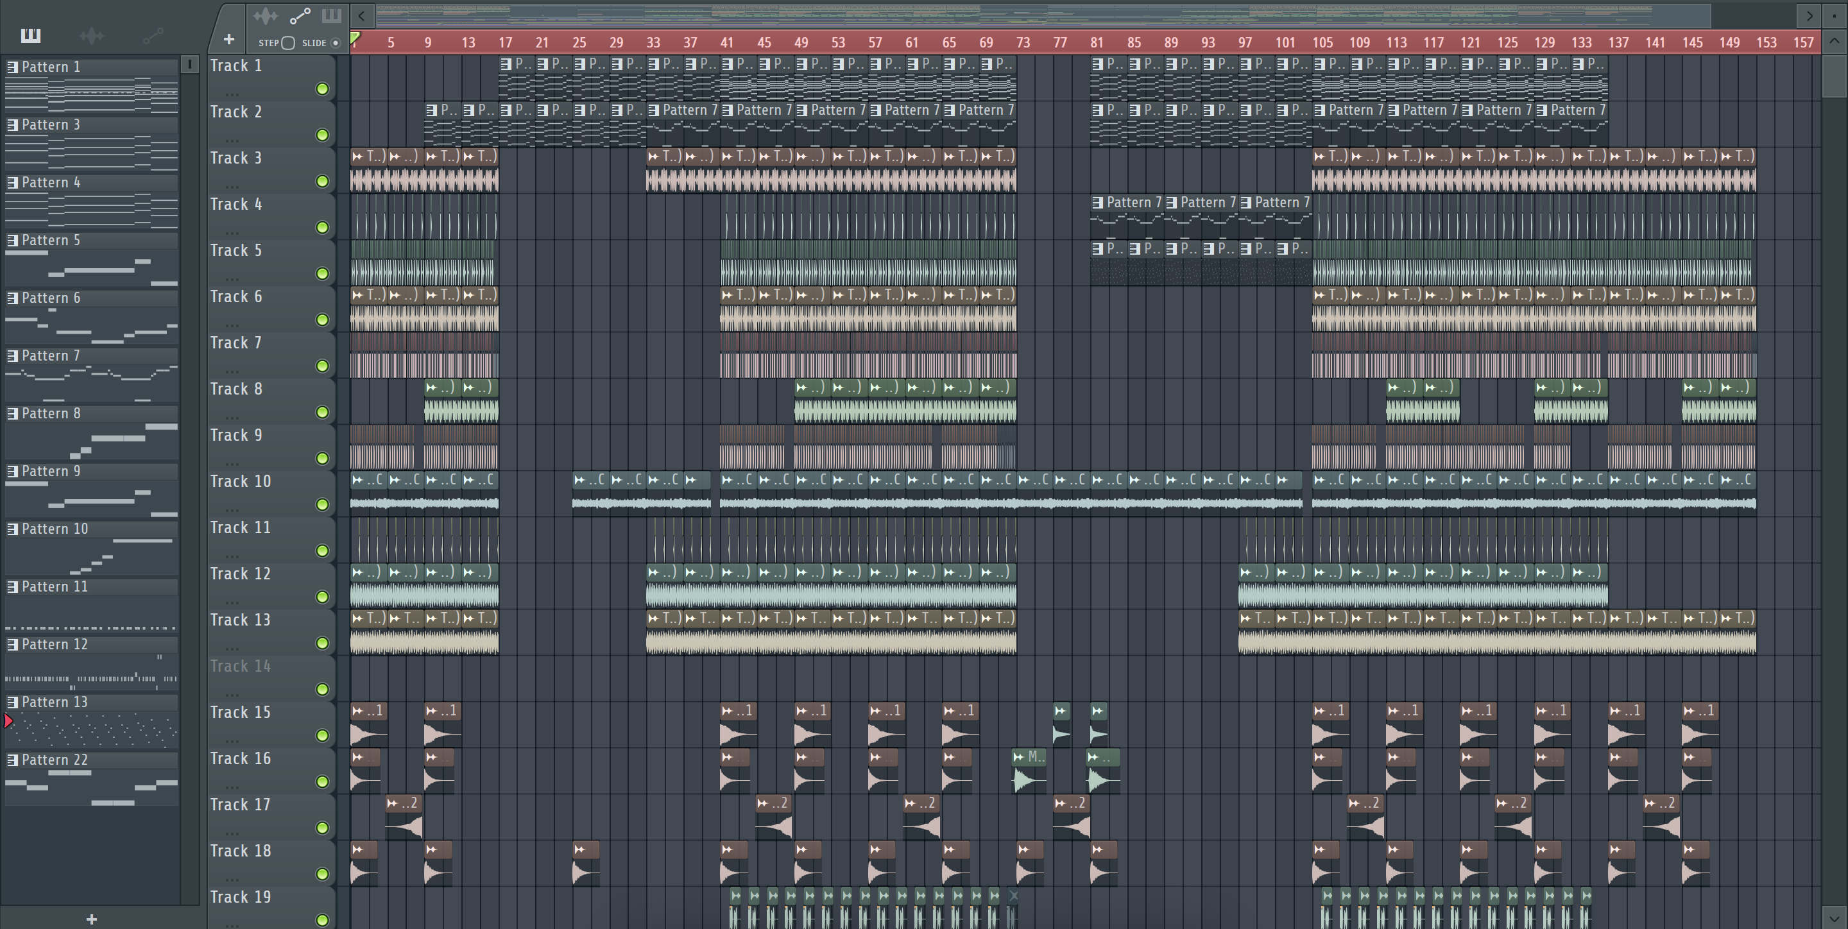Mute Track 14 with its green light

click(x=323, y=690)
